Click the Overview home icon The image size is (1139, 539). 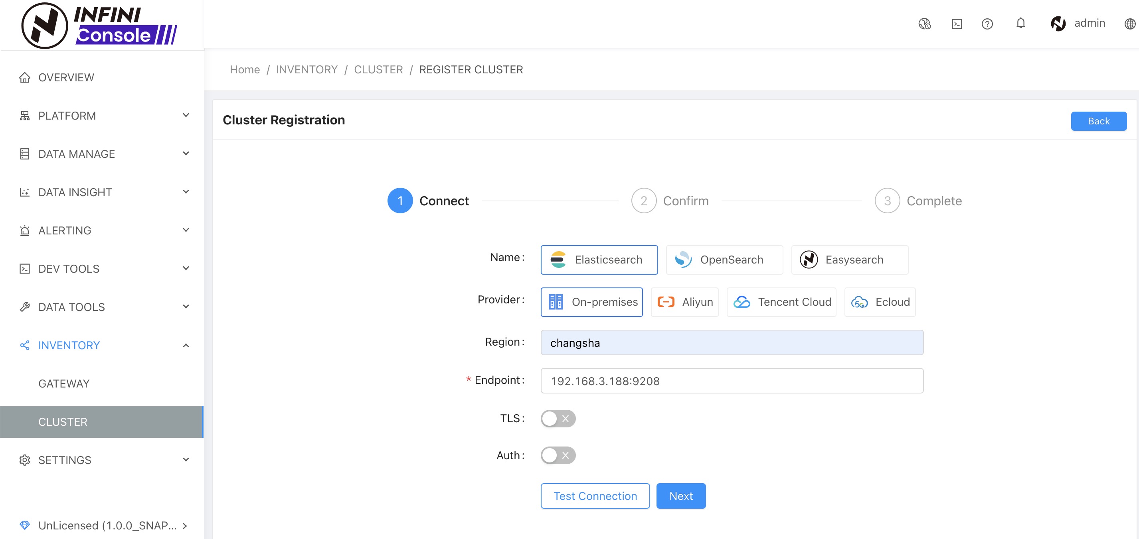point(25,78)
